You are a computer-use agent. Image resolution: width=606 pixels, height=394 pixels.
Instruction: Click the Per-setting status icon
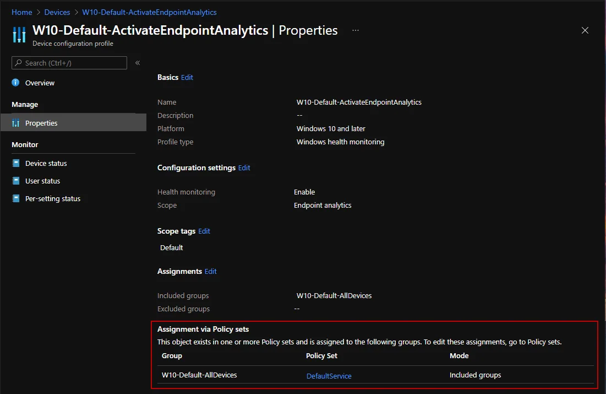coord(16,198)
